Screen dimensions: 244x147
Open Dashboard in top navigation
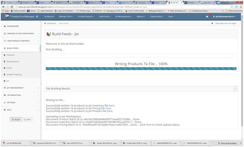pos(49,16)
